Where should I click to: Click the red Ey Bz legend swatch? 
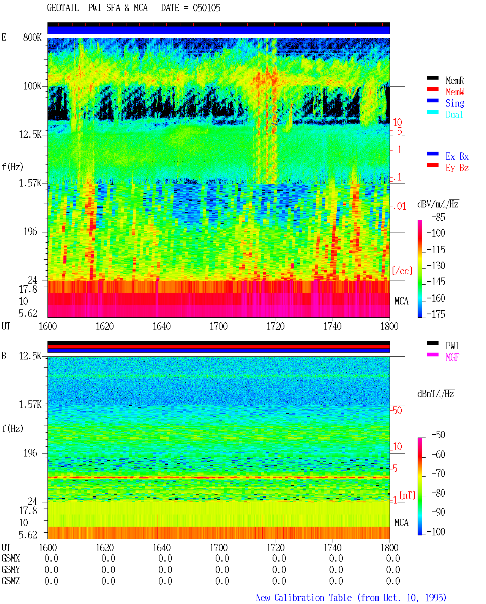coord(432,165)
